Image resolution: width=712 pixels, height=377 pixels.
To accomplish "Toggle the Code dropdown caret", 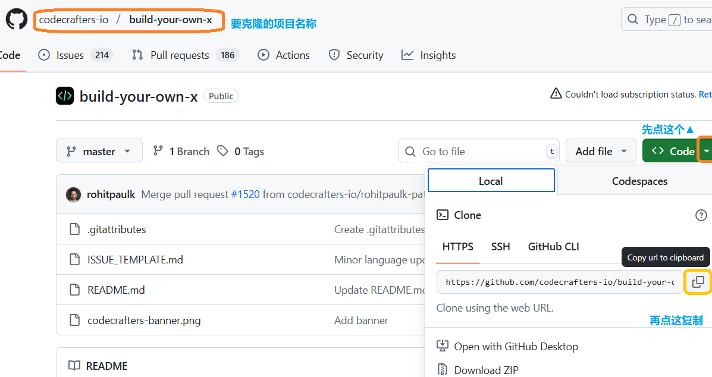I will 706,151.
